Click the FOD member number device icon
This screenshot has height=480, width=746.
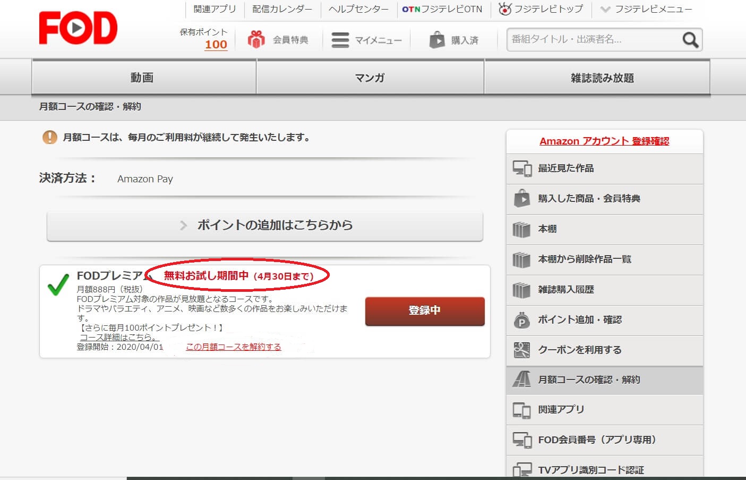pos(522,440)
